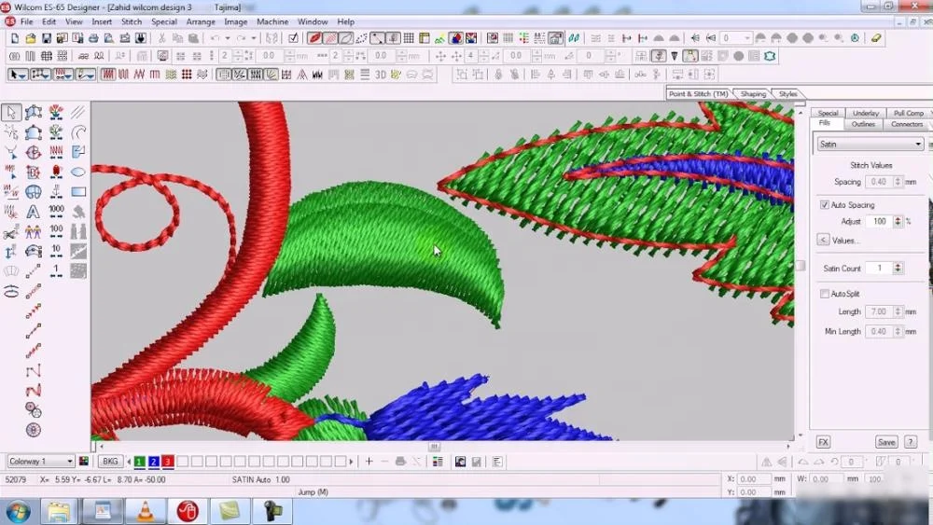Click the question mark help button
Viewport: 933px width, 525px height.
click(911, 442)
